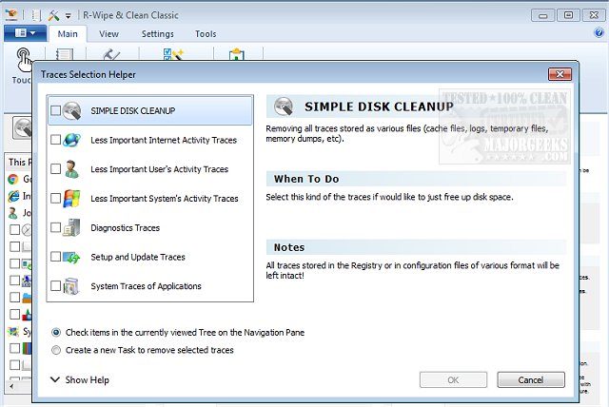Check Less Important User's Activity Traces checkbox
Viewport: 609px width, 407px height.
tap(55, 168)
